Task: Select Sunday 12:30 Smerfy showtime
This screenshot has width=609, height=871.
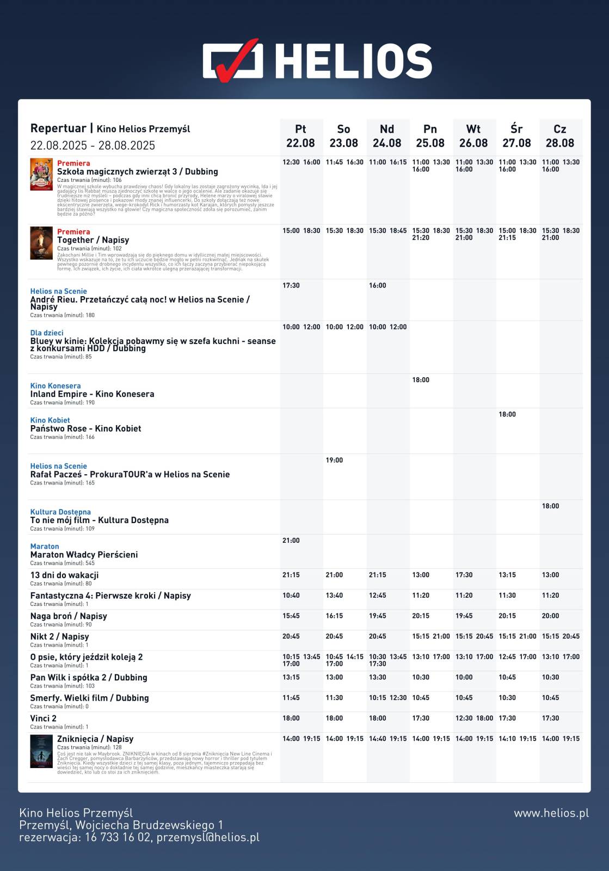Action: tap(398, 698)
